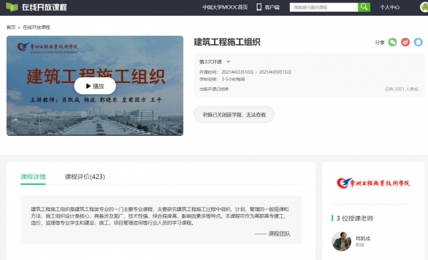Click the green search magnifier button
This screenshot has height=260, width=428.
point(364,7)
